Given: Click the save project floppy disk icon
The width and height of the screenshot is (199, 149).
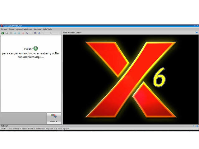Looking at the screenshot, I should [x=7, y=33].
